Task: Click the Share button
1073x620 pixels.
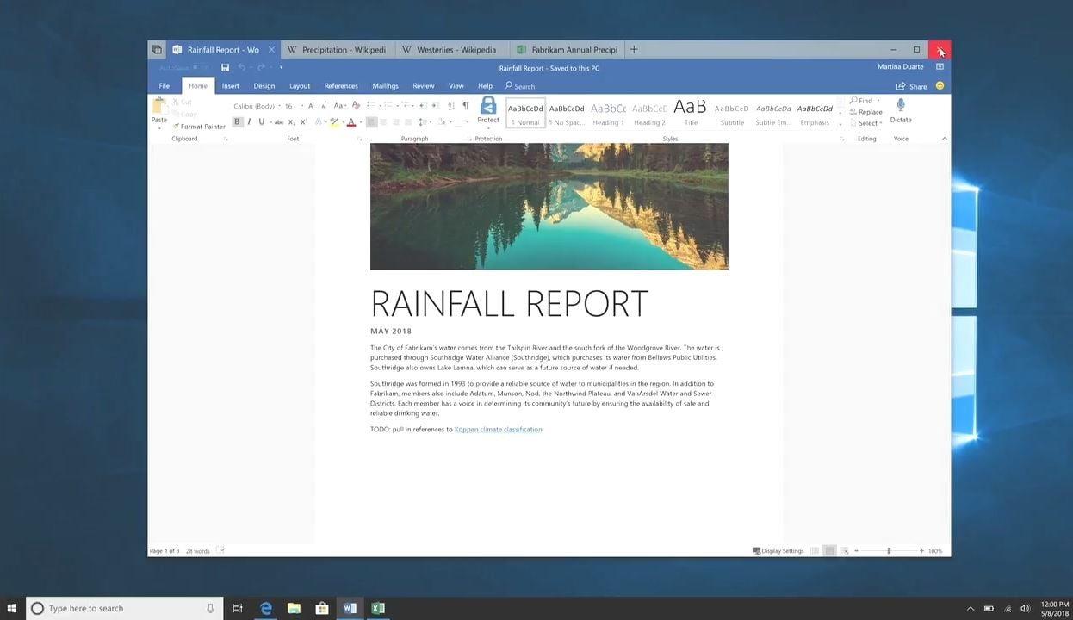Action: (912, 86)
